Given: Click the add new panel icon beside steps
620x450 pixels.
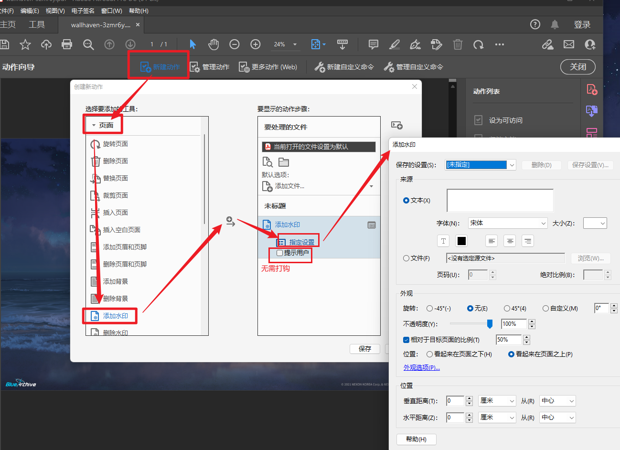Looking at the screenshot, I should pyautogui.click(x=397, y=125).
